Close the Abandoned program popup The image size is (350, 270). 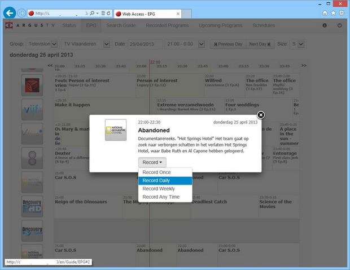pos(261,115)
